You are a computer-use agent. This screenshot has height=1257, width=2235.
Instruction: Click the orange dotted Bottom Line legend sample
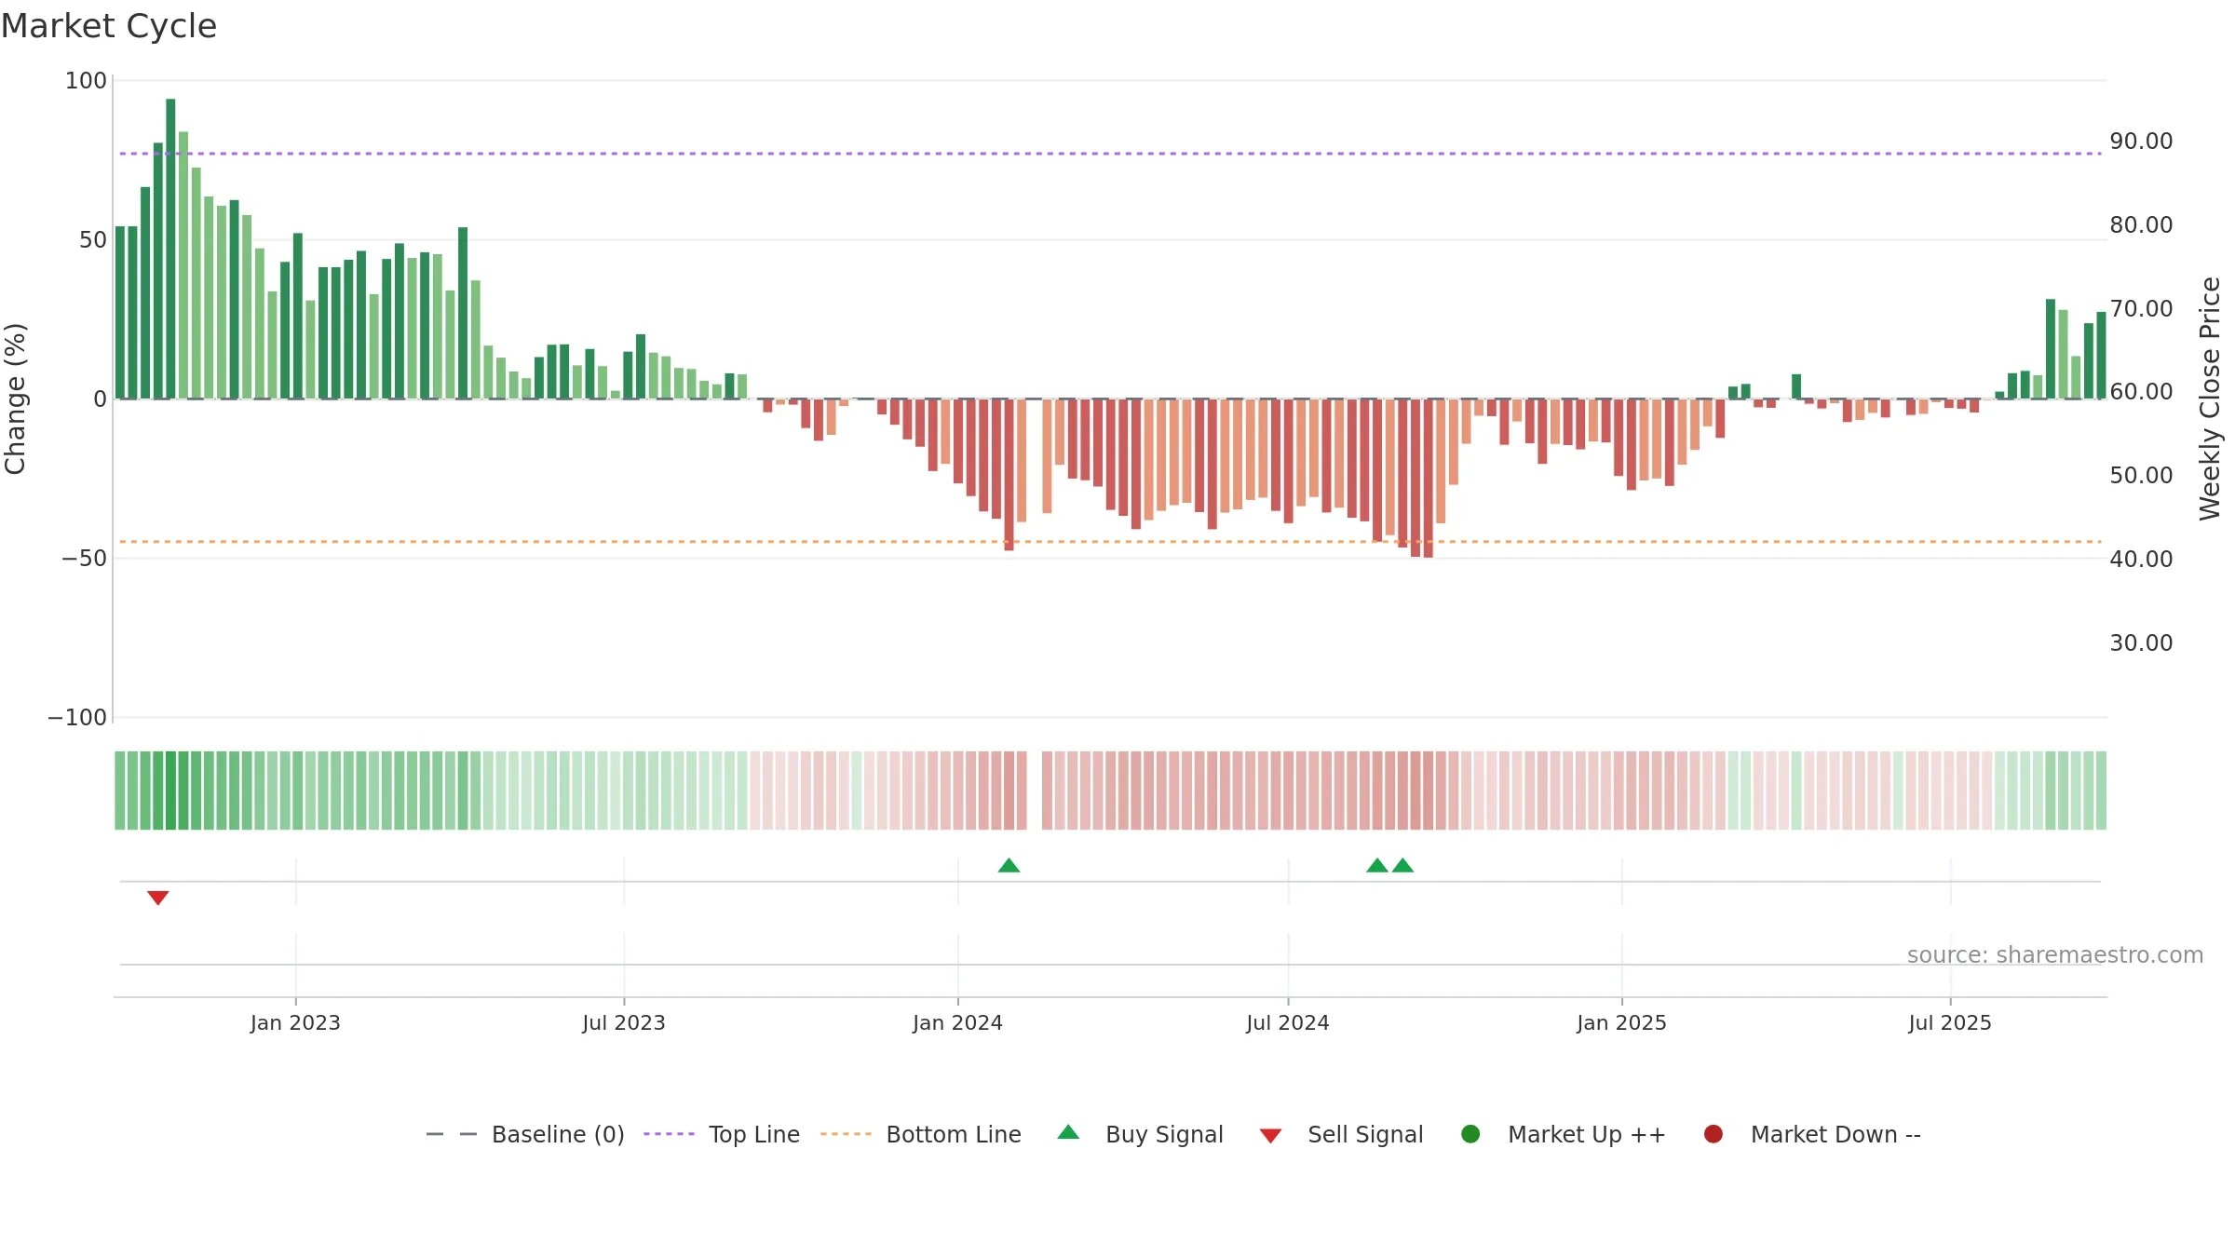tap(846, 1134)
